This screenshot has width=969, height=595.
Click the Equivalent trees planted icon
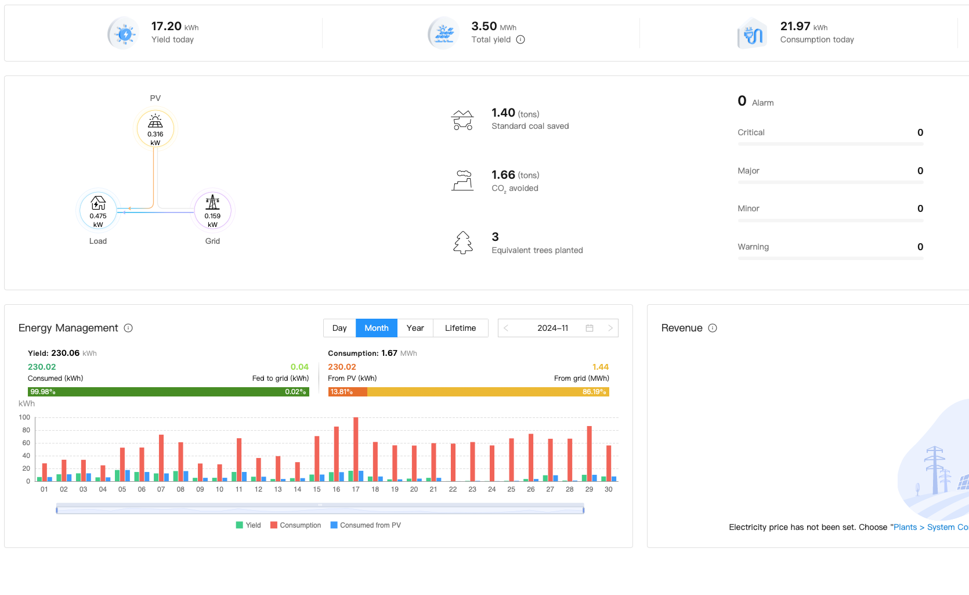462,243
